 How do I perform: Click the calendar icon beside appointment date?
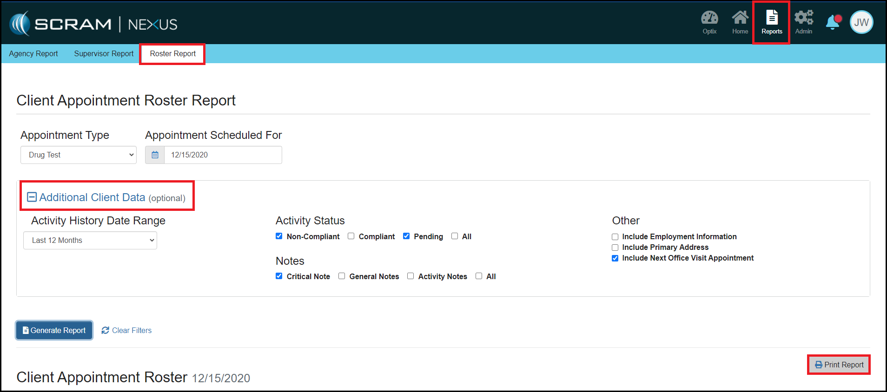point(155,155)
